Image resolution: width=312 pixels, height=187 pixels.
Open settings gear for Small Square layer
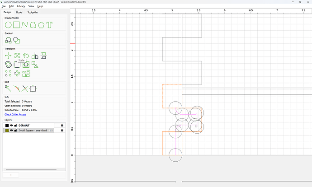[62, 131]
